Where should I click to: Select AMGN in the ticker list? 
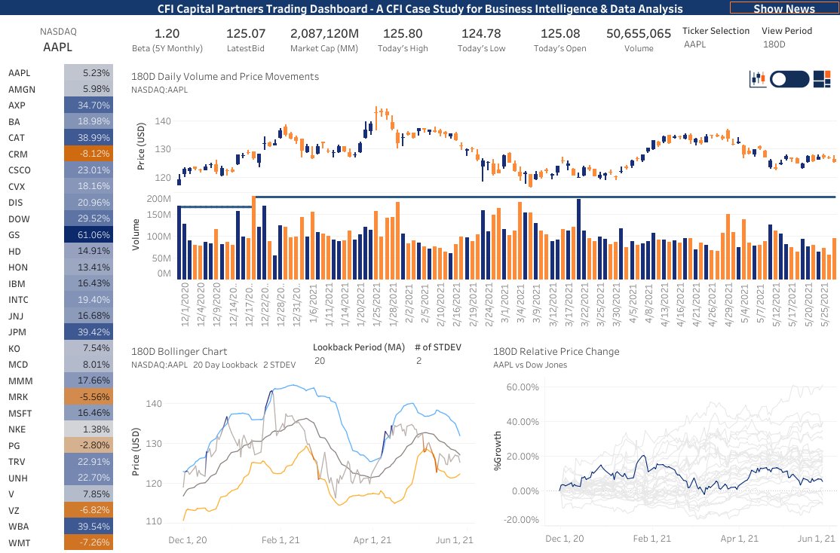pos(22,90)
